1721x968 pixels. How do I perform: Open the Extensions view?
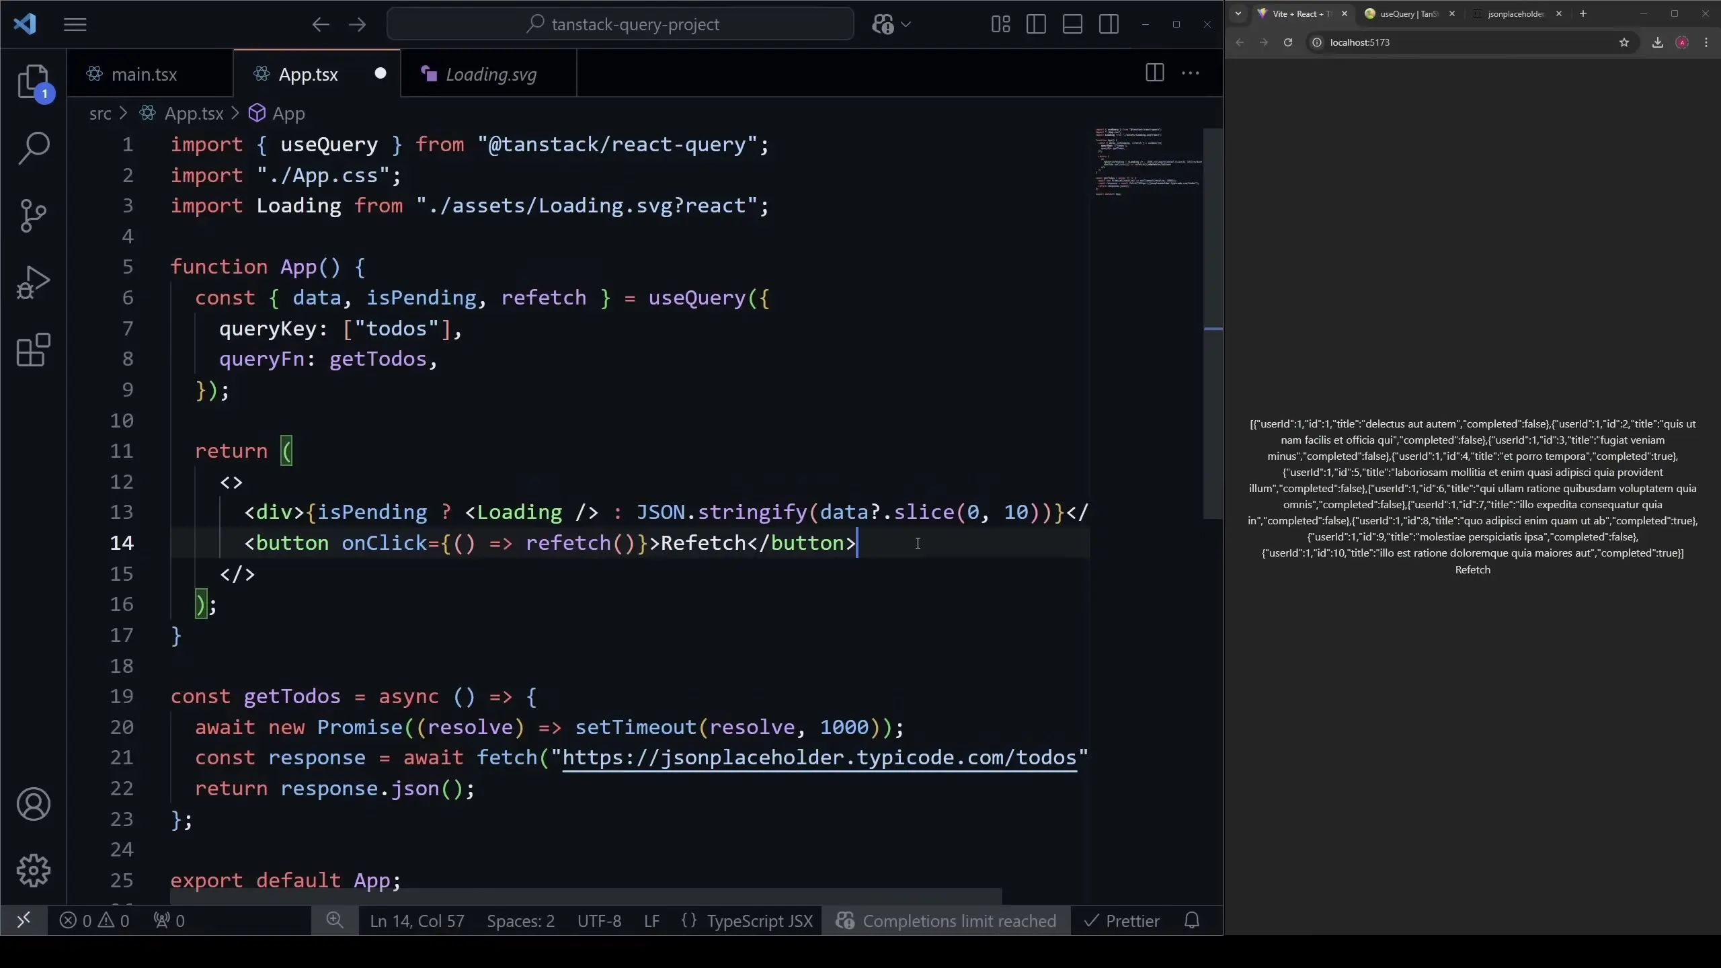pyautogui.click(x=34, y=350)
